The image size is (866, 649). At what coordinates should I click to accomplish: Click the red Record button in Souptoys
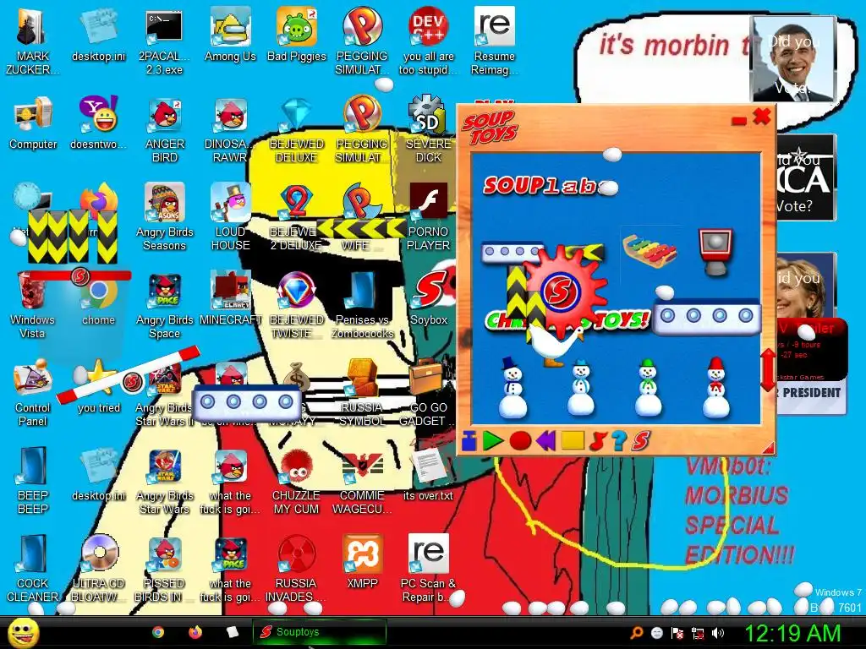coord(520,440)
